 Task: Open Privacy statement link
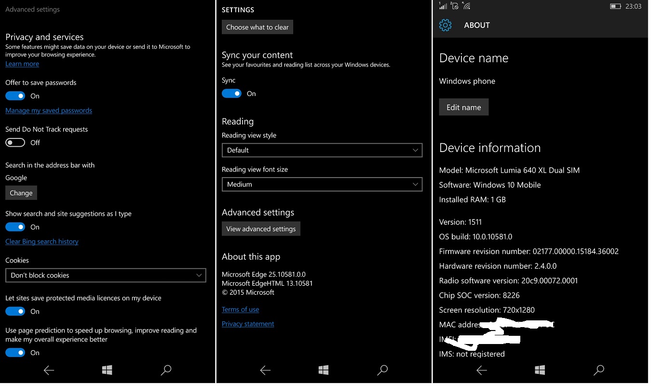(x=248, y=324)
